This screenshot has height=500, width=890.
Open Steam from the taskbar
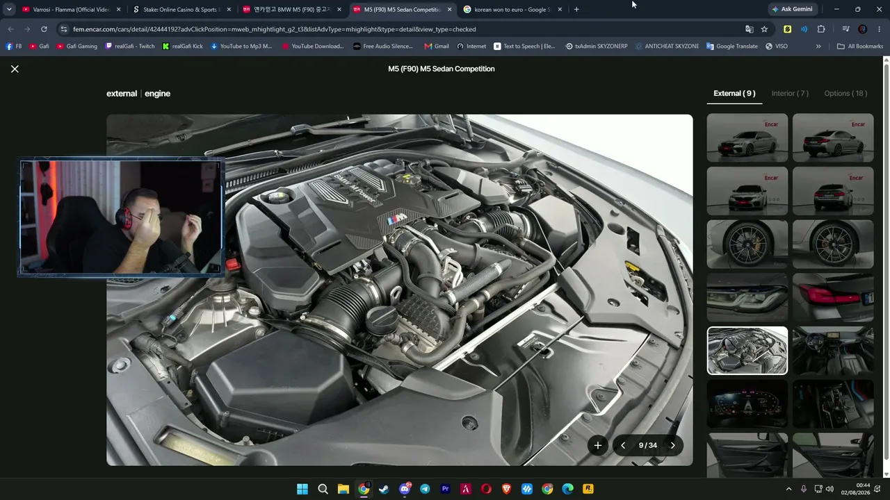tap(384, 489)
